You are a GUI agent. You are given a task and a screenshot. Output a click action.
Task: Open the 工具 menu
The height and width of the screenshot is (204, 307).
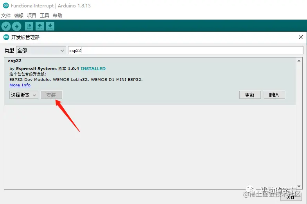(x=45, y=16)
